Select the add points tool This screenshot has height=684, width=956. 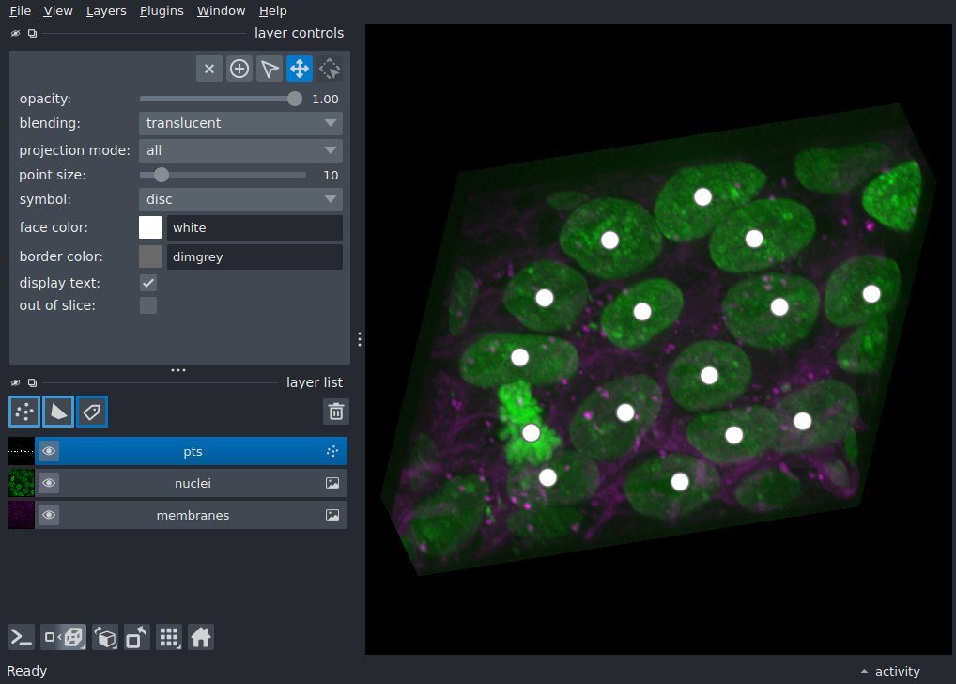(239, 69)
